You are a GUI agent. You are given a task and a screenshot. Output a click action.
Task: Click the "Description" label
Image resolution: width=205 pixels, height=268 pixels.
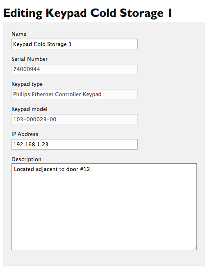click(26, 159)
